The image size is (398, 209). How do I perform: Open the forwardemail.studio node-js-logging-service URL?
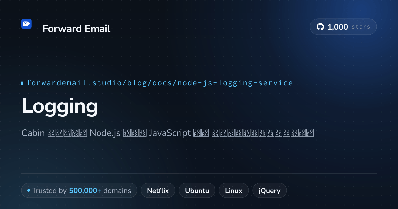160,83
